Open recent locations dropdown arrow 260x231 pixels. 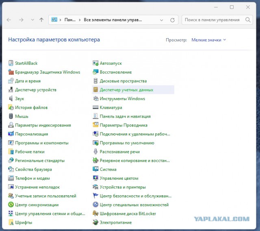32,20
